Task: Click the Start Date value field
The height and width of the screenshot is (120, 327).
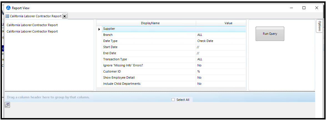Action: tap(221, 47)
